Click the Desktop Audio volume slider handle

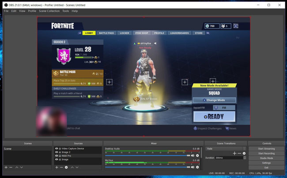[x=189, y=156]
